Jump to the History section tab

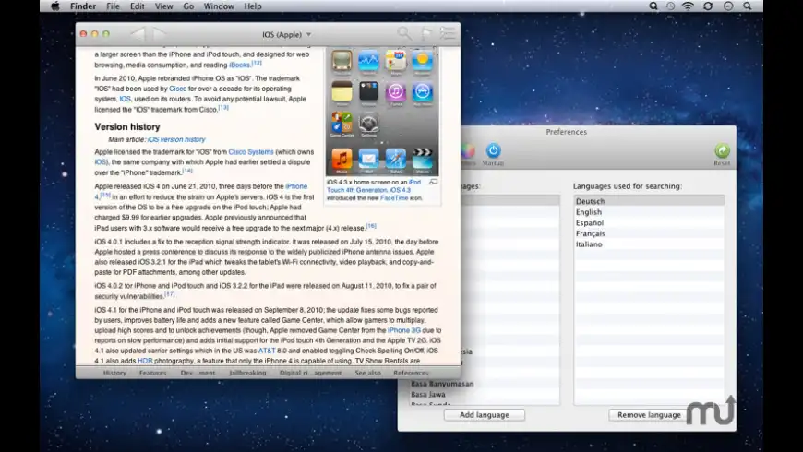(114, 373)
